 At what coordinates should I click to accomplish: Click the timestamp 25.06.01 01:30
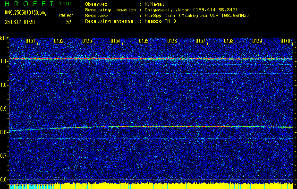pyautogui.click(x=20, y=22)
